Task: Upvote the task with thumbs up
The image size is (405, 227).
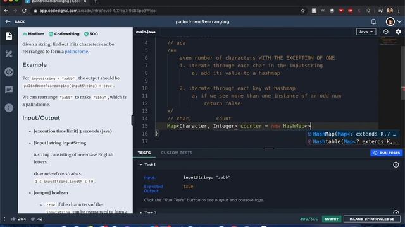Action: [x=13, y=219]
